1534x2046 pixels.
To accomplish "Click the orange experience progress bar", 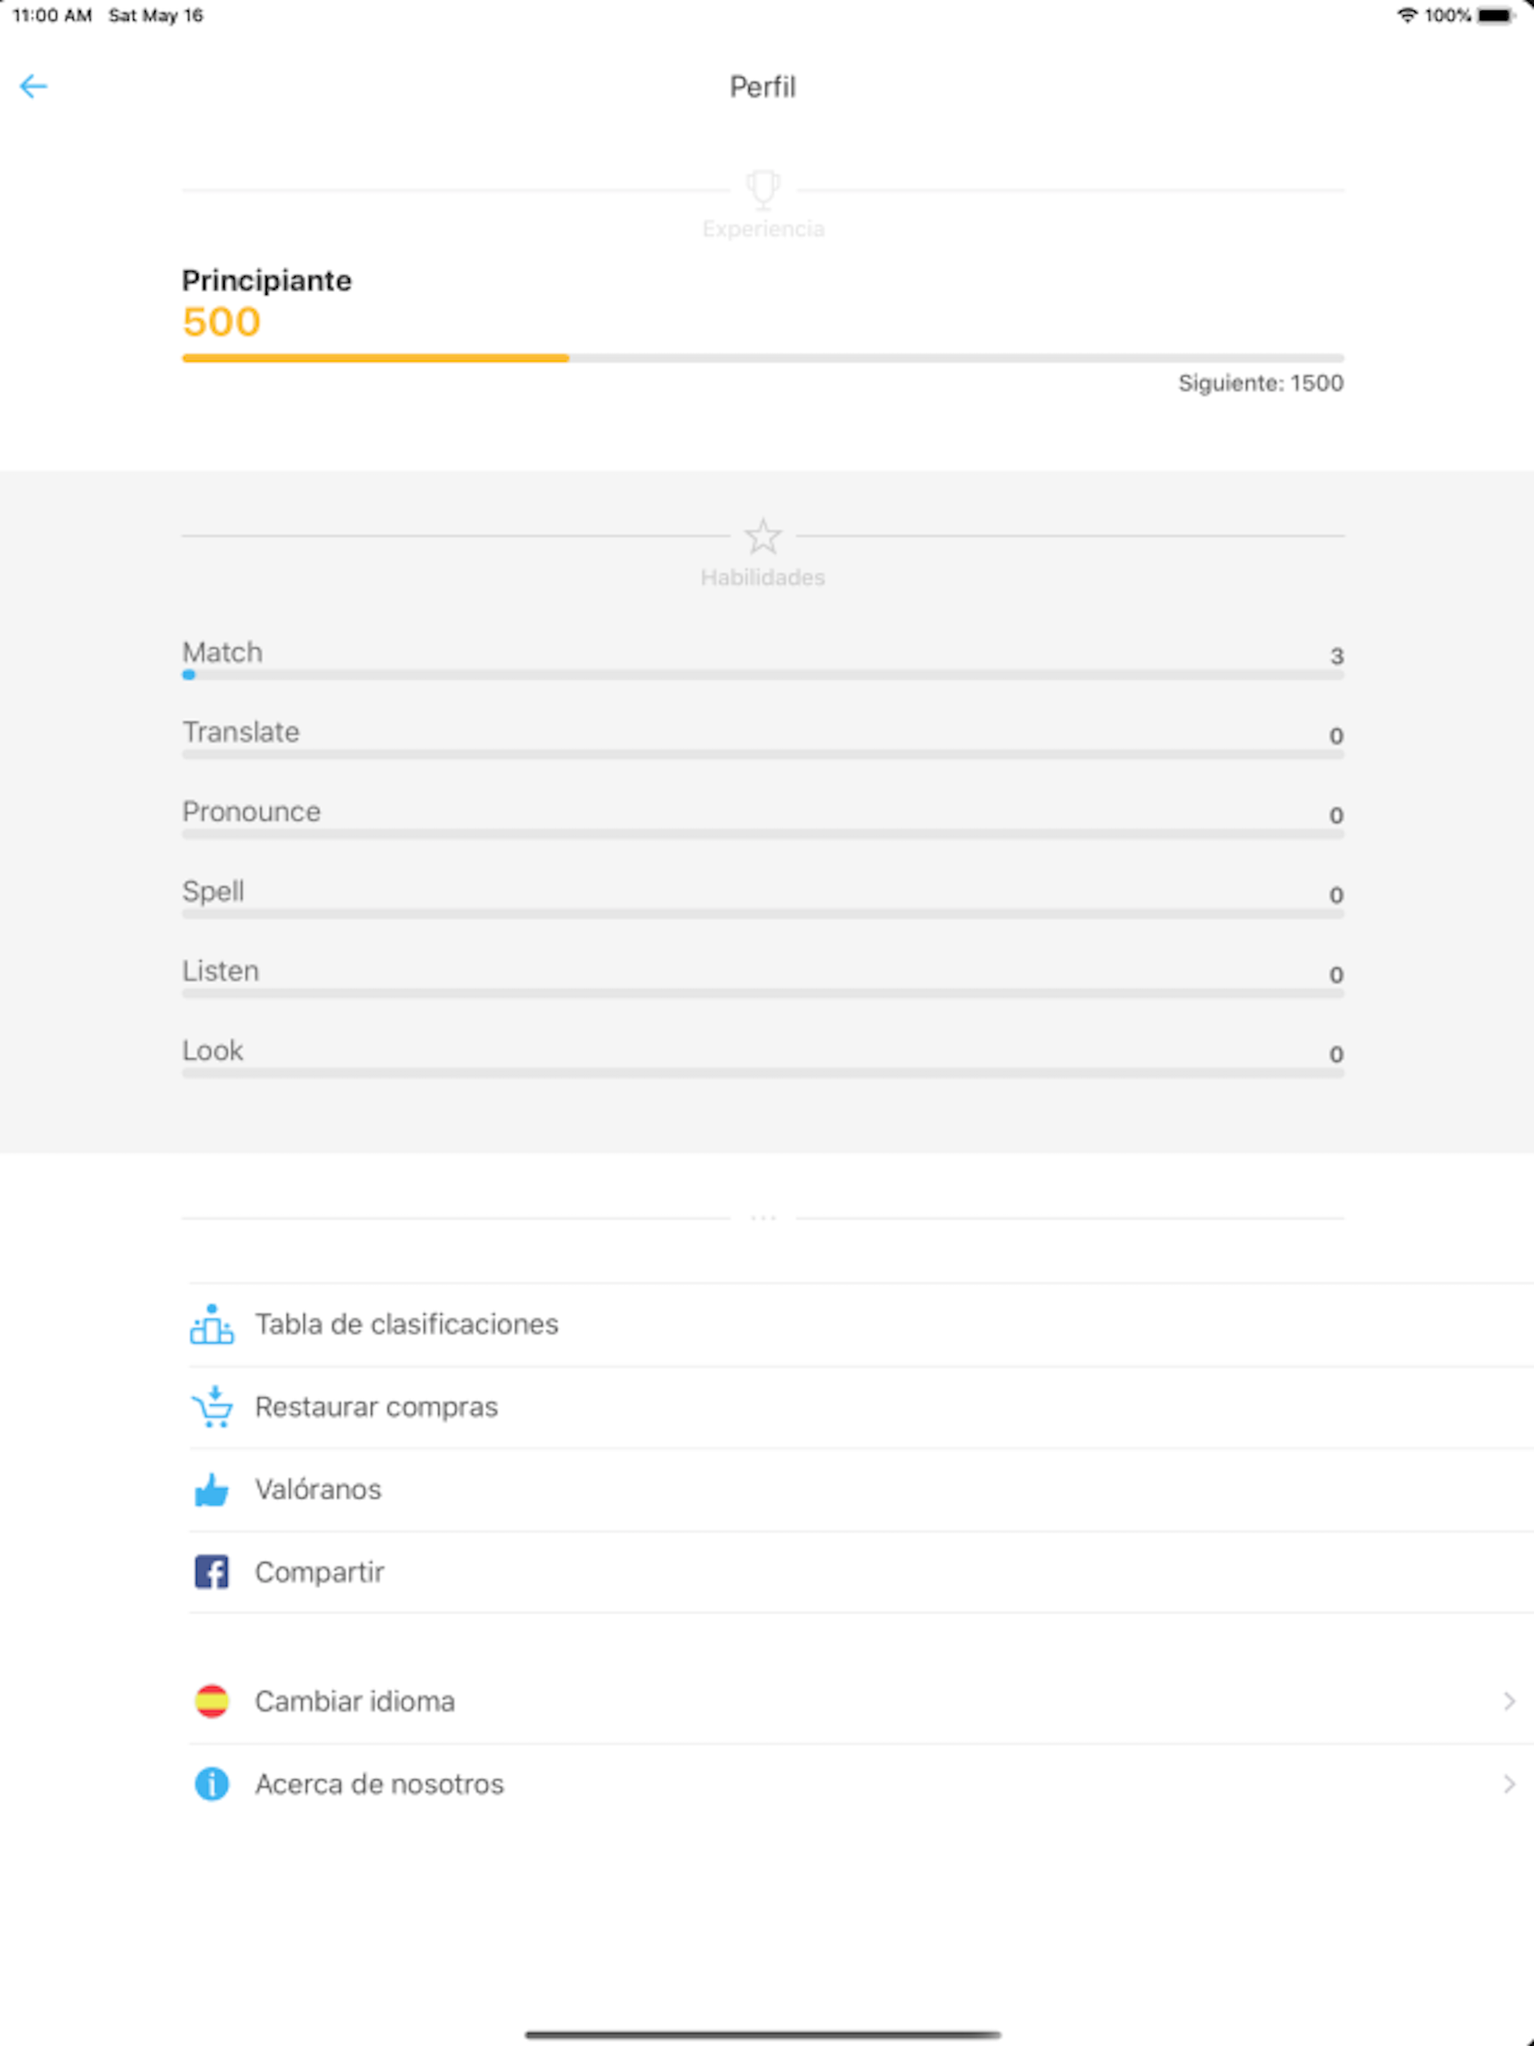I will coord(763,358).
